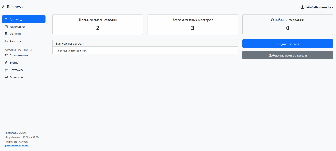Click the file icon next to Файлы

tap(6, 63)
